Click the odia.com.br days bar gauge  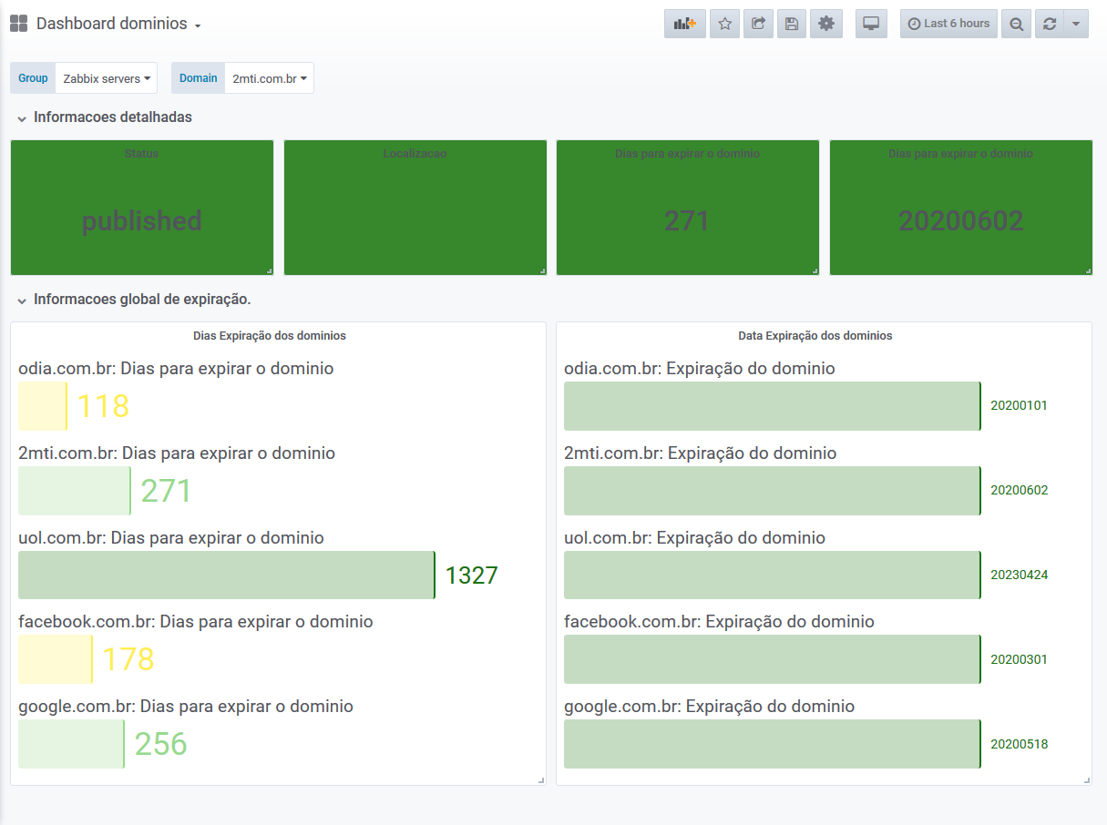pos(43,406)
